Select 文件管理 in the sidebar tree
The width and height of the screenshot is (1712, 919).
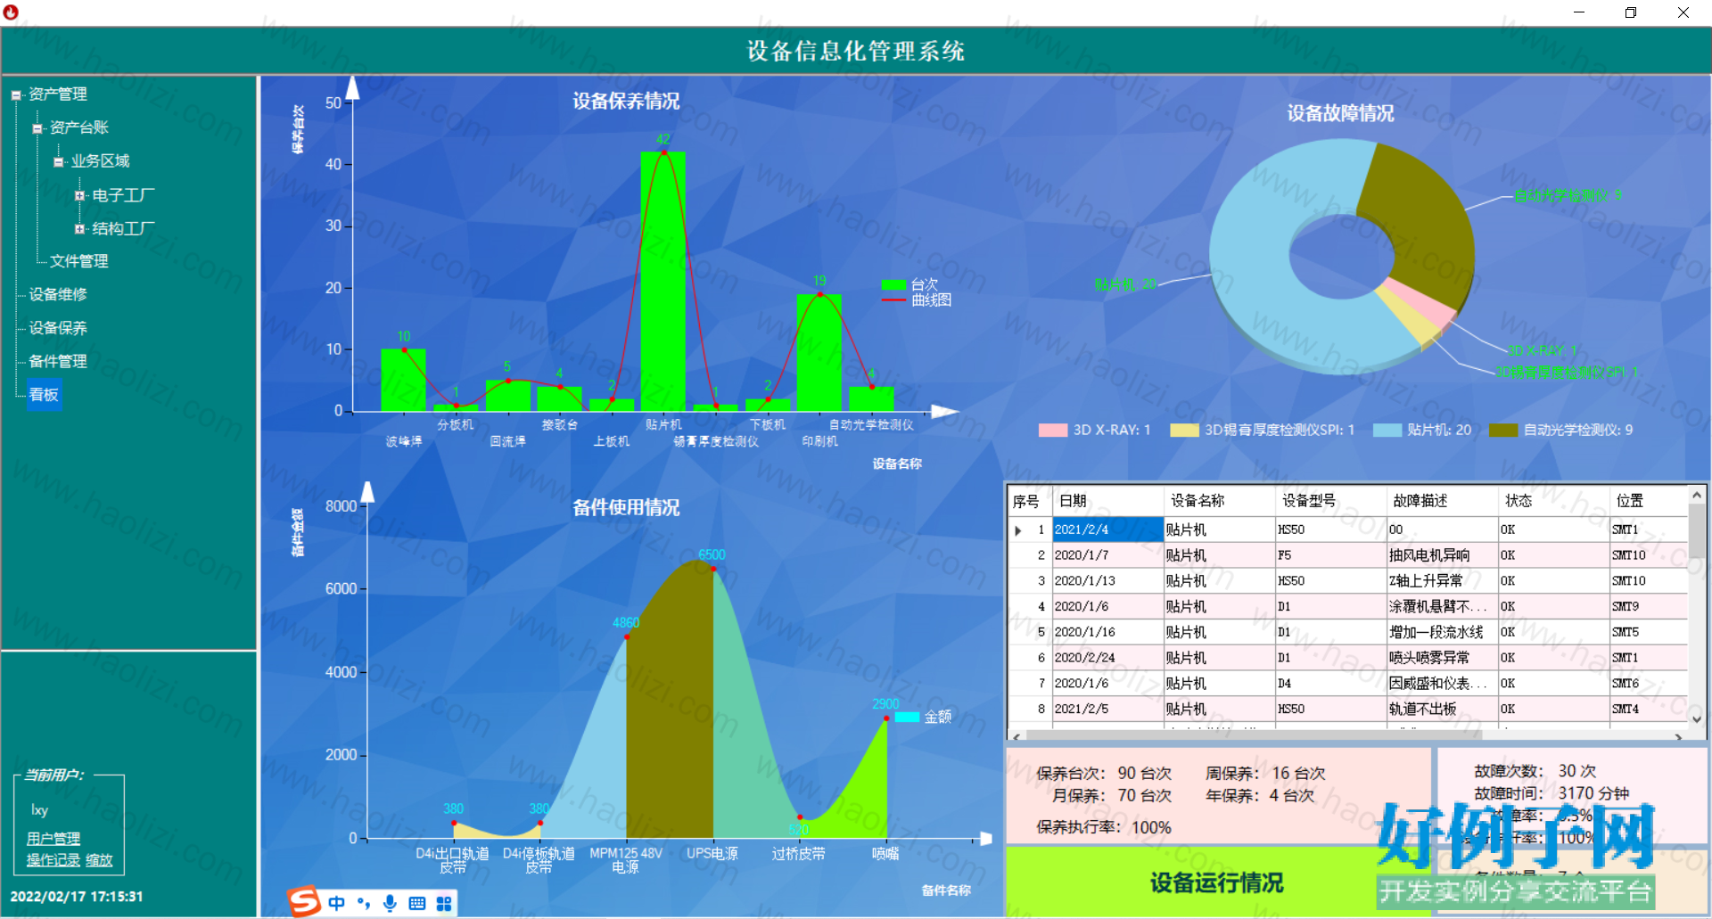click(79, 261)
